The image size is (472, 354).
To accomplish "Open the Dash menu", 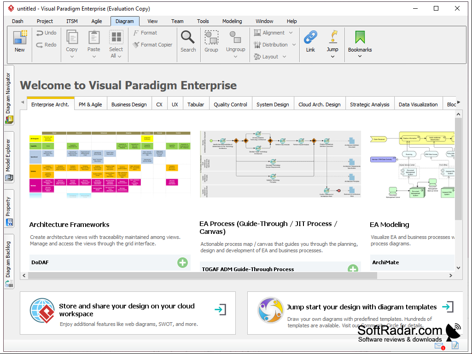I will pyautogui.click(x=17, y=21).
